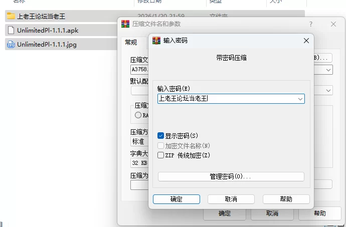Image resolution: width=346 pixels, height=227 pixels.
Task: Select the UnlimitedPl-1.1.1.jpg file name
Action: click(47, 44)
